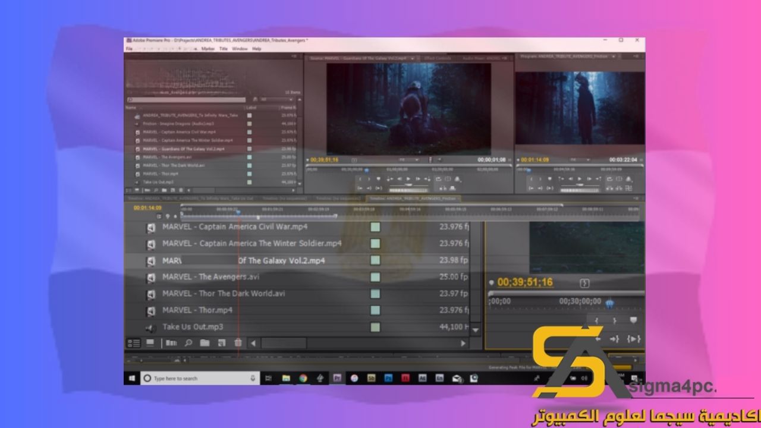Click the project panel search field
Viewport: 761px width, 428px height.
188,100
